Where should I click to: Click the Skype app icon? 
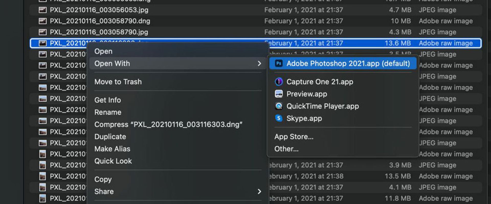pos(278,118)
